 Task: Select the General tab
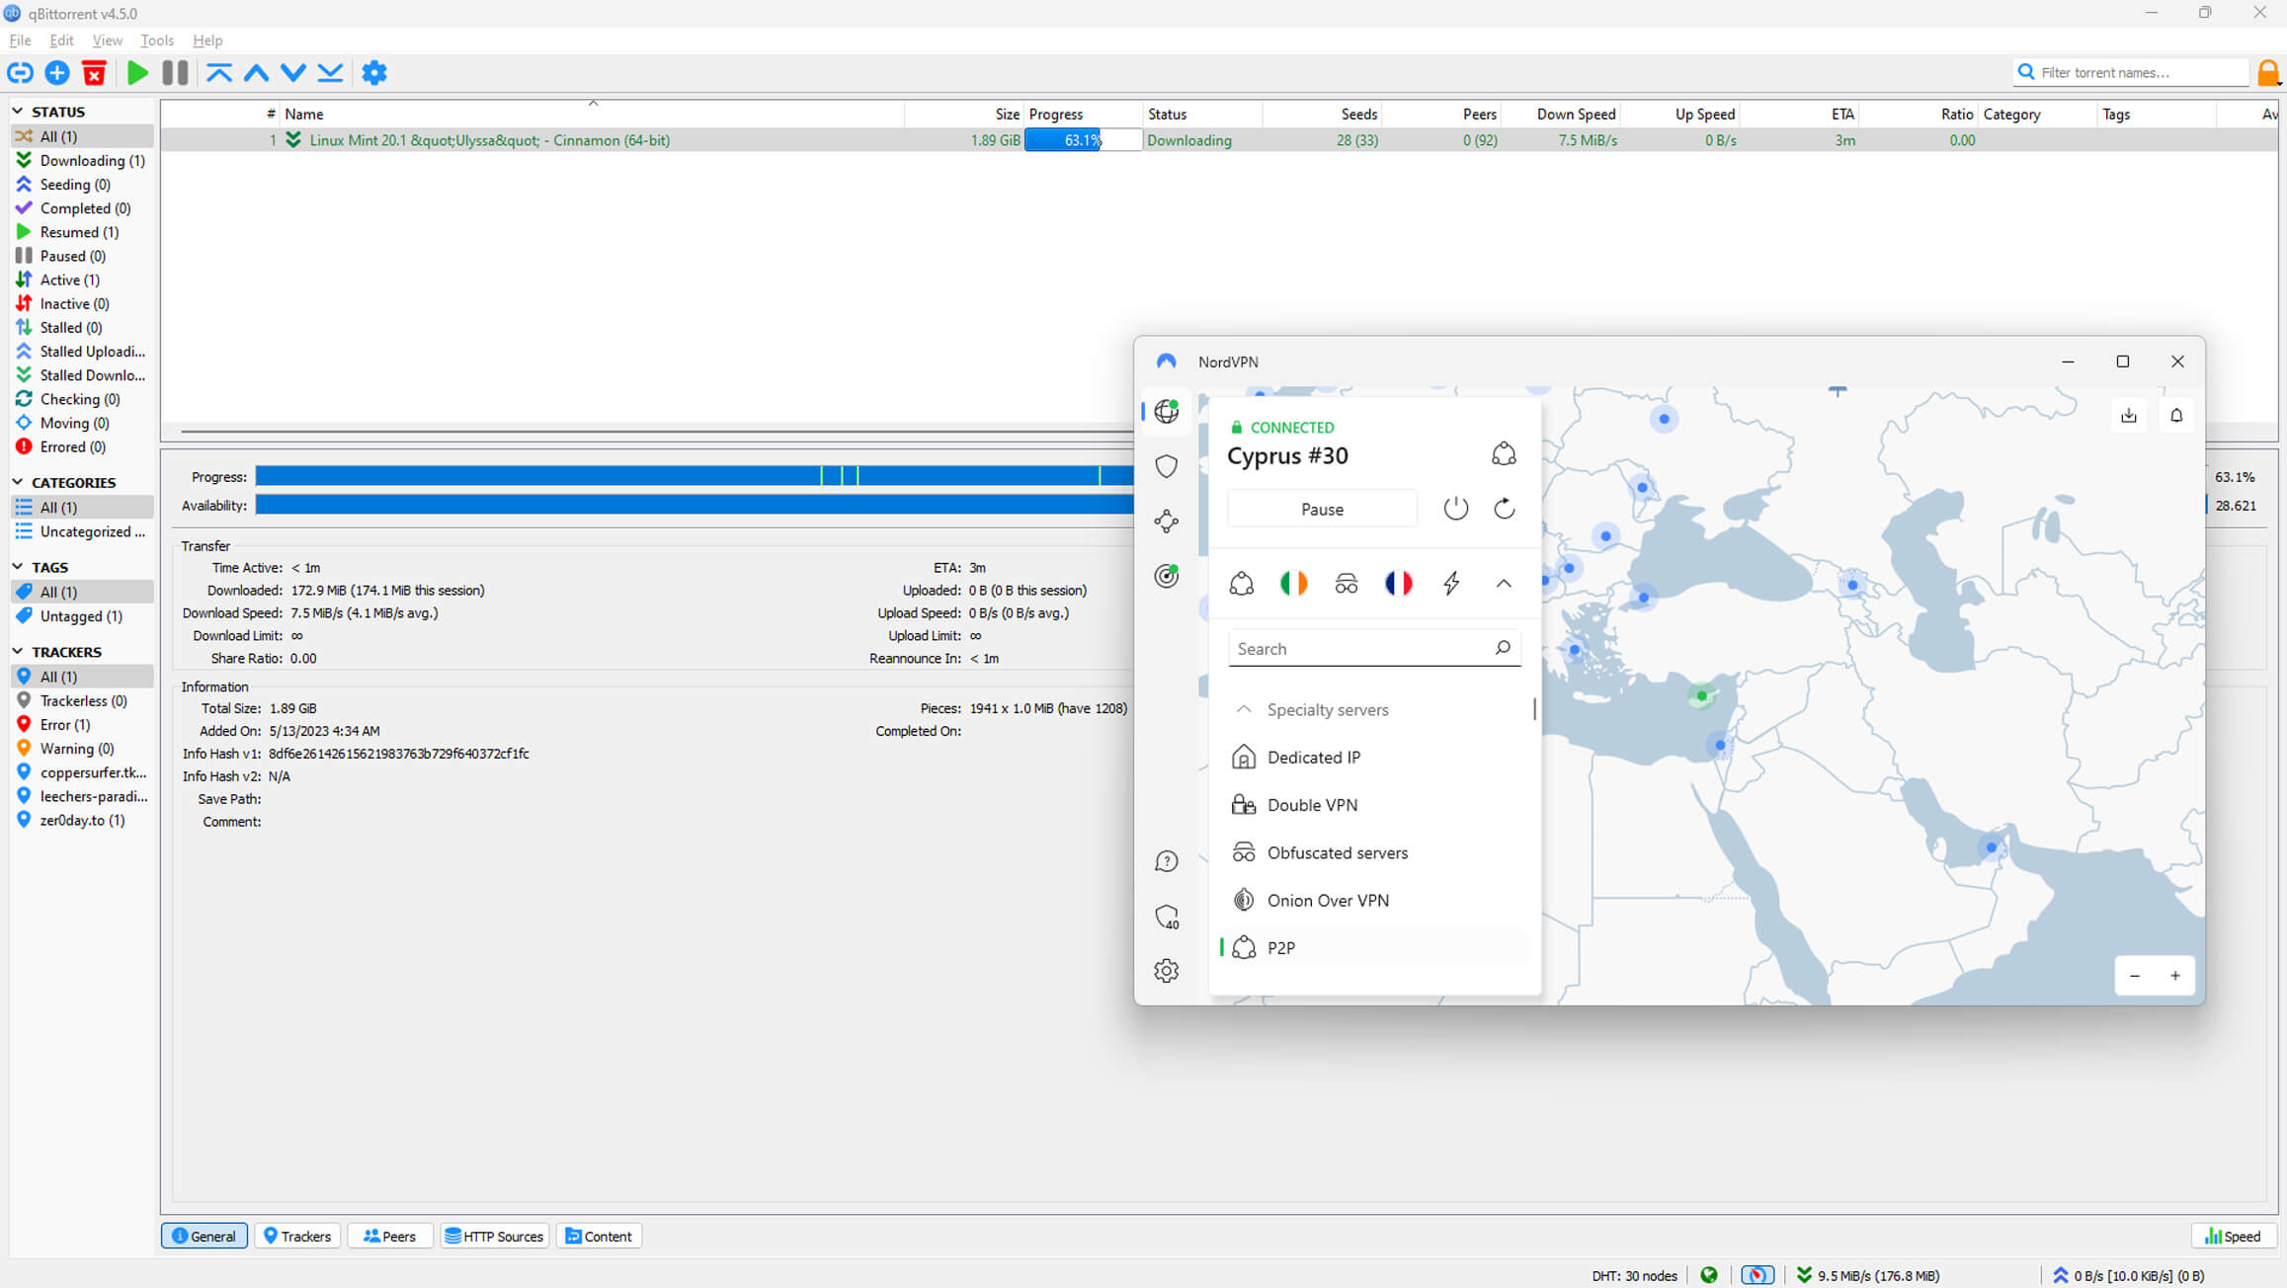(x=204, y=1236)
